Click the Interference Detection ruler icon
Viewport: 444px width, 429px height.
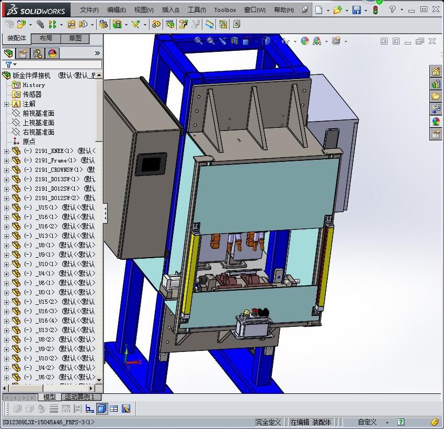(x=209, y=25)
